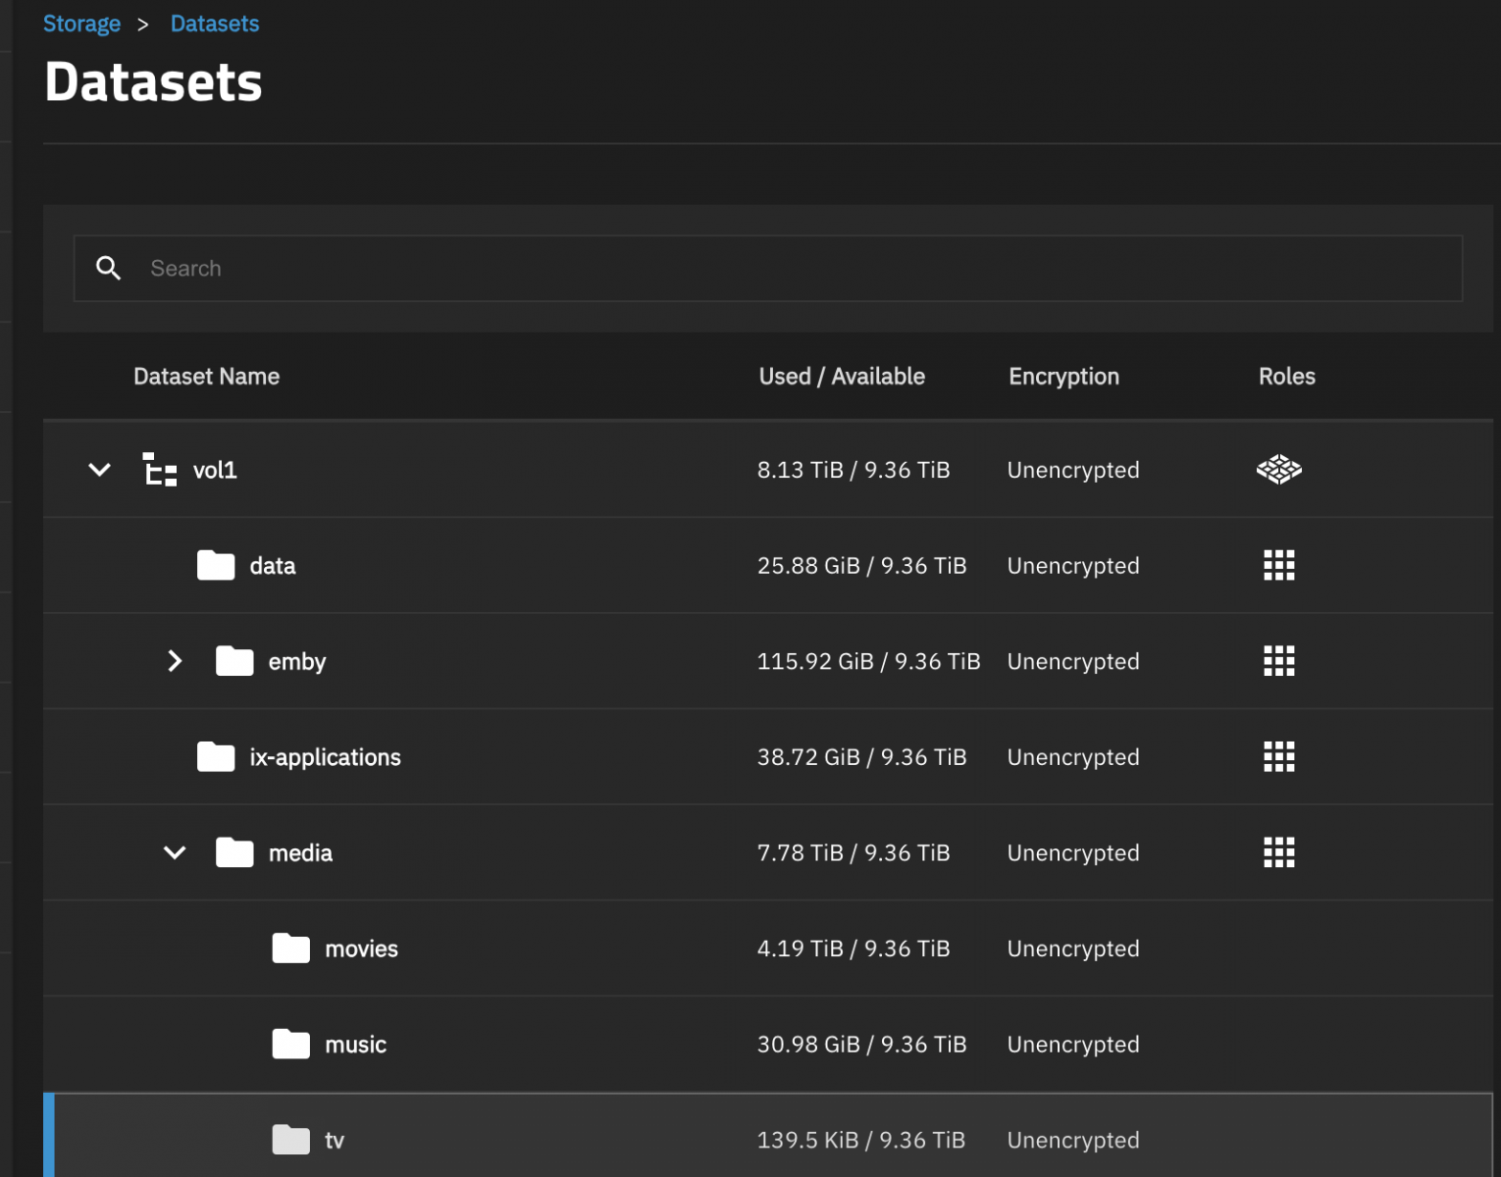1501x1177 pixels.
Task: Click the movies folder icon
Action: coord(291,947)
